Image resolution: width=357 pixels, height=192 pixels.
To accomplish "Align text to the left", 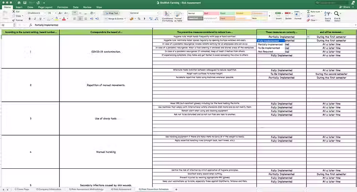I will (75, 19).
